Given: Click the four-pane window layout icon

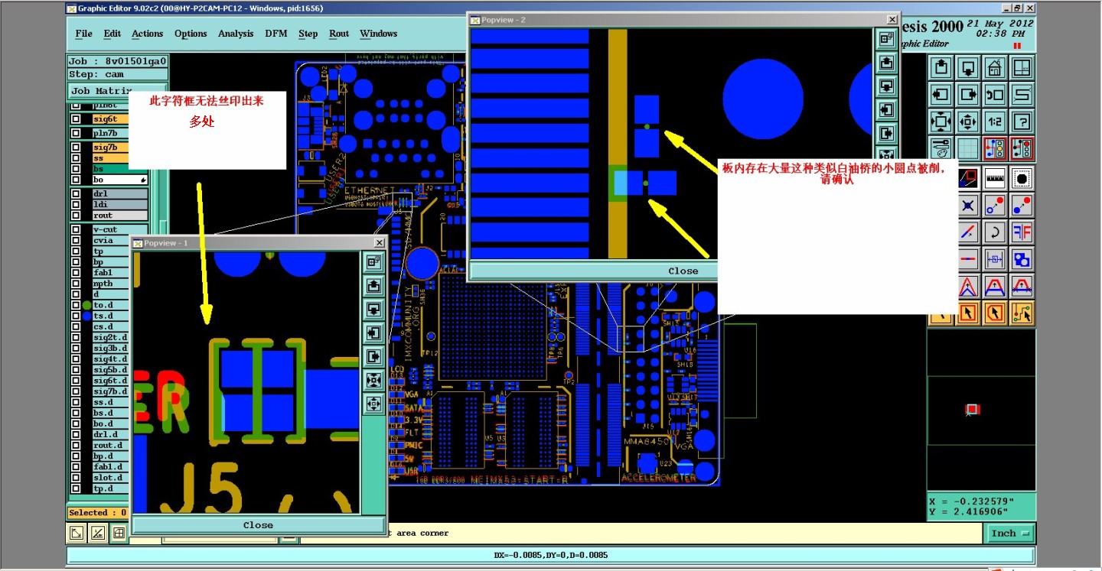Looking at the screenshot, I should (1022, 68).
